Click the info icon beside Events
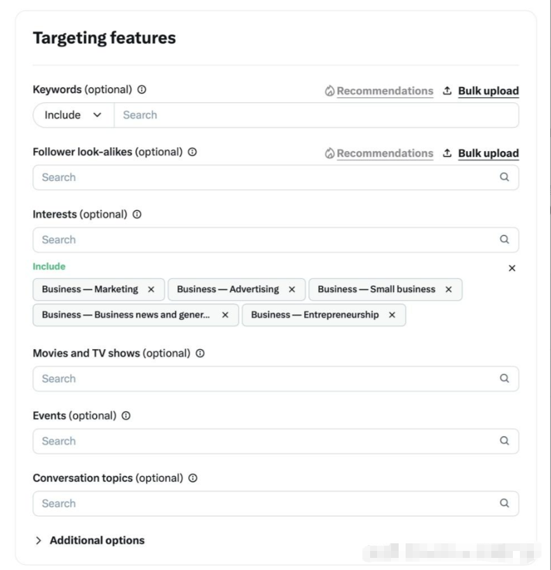 click(x=126, y=416)
